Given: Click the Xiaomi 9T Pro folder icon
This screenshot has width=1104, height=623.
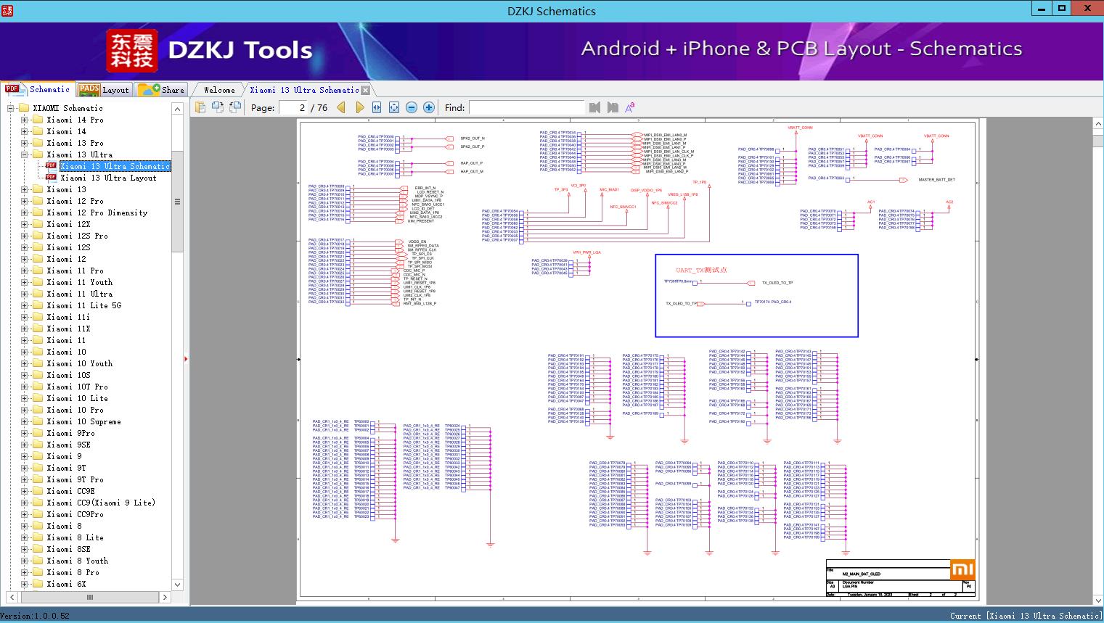Looking at the screenshot, I should 38,479.
